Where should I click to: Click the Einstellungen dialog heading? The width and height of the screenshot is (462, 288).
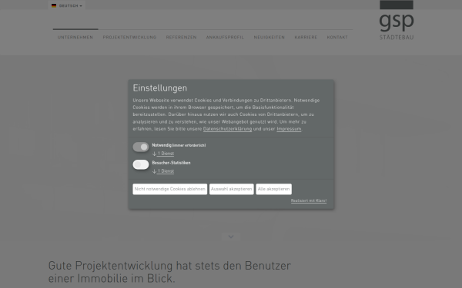click(x=160, y=88)
